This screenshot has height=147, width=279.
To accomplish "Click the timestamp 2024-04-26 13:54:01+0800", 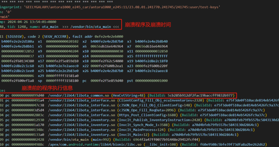I will (32, 22).
